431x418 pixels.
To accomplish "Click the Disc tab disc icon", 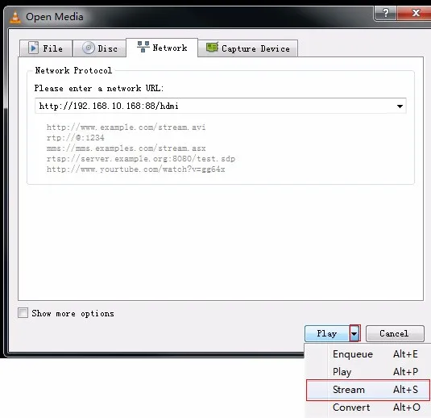I will (x=89, y=48).
